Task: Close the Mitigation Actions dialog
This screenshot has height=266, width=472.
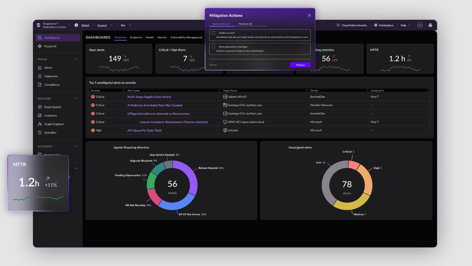Action: [309, 15]
